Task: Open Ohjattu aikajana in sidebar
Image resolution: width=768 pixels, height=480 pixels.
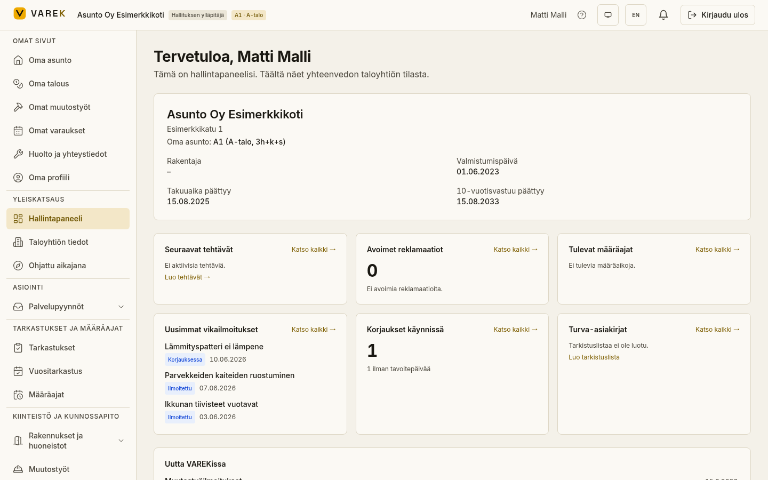Action: pos(68,266)
